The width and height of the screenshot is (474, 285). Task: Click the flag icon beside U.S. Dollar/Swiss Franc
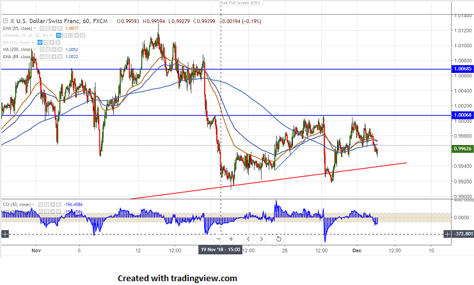(x=12, y=21)
